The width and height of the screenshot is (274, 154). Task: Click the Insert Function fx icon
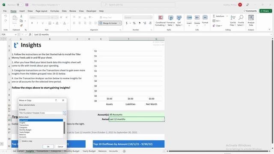(x=30, y=35)
